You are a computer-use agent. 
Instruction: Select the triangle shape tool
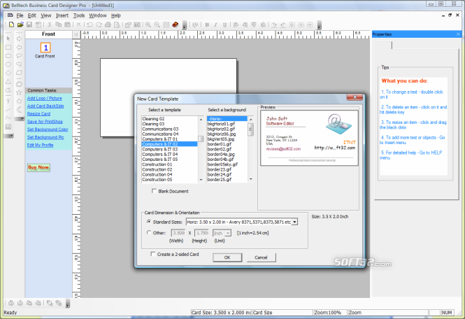click(8, 82)
